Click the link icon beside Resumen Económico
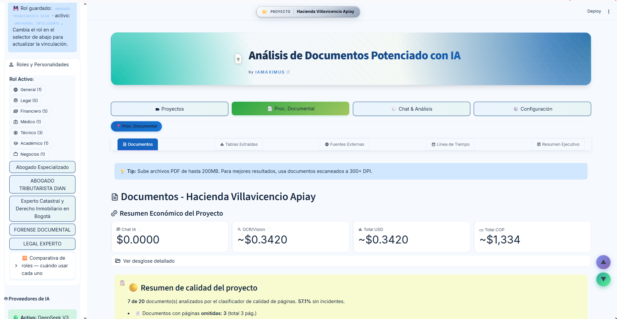The height and width of the screenshot is (319, 617). point(114,213)
